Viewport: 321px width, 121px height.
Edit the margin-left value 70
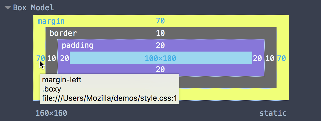point(41,58)
